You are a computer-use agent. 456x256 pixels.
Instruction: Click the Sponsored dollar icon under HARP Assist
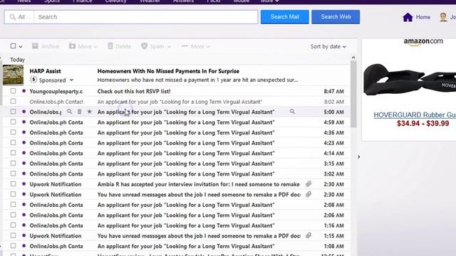33,80
